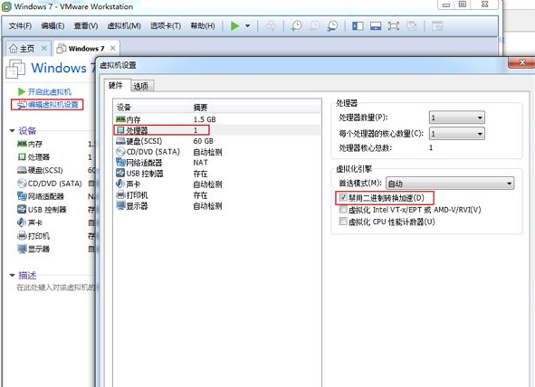
Task: Click the 设备 column header
Action: (151, 108)
